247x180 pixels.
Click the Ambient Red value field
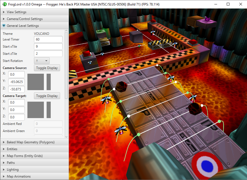(48, 124)
